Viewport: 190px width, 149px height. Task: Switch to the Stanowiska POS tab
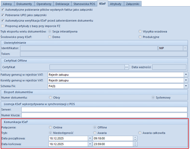click(84, 3)
